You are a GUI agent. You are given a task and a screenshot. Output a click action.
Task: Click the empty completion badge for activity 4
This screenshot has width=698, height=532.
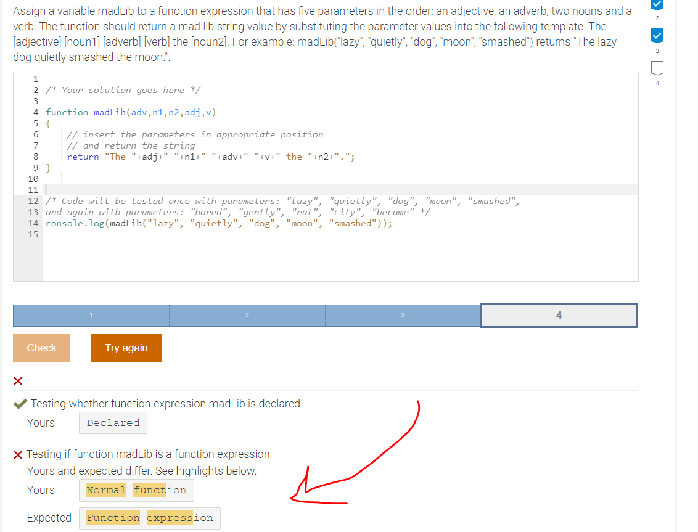coord(657,68)
